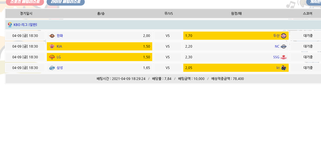Switch to the 라이브 배팅리스트 tab
This screenshot has width=321, height=165.
(x=65, y=2)
